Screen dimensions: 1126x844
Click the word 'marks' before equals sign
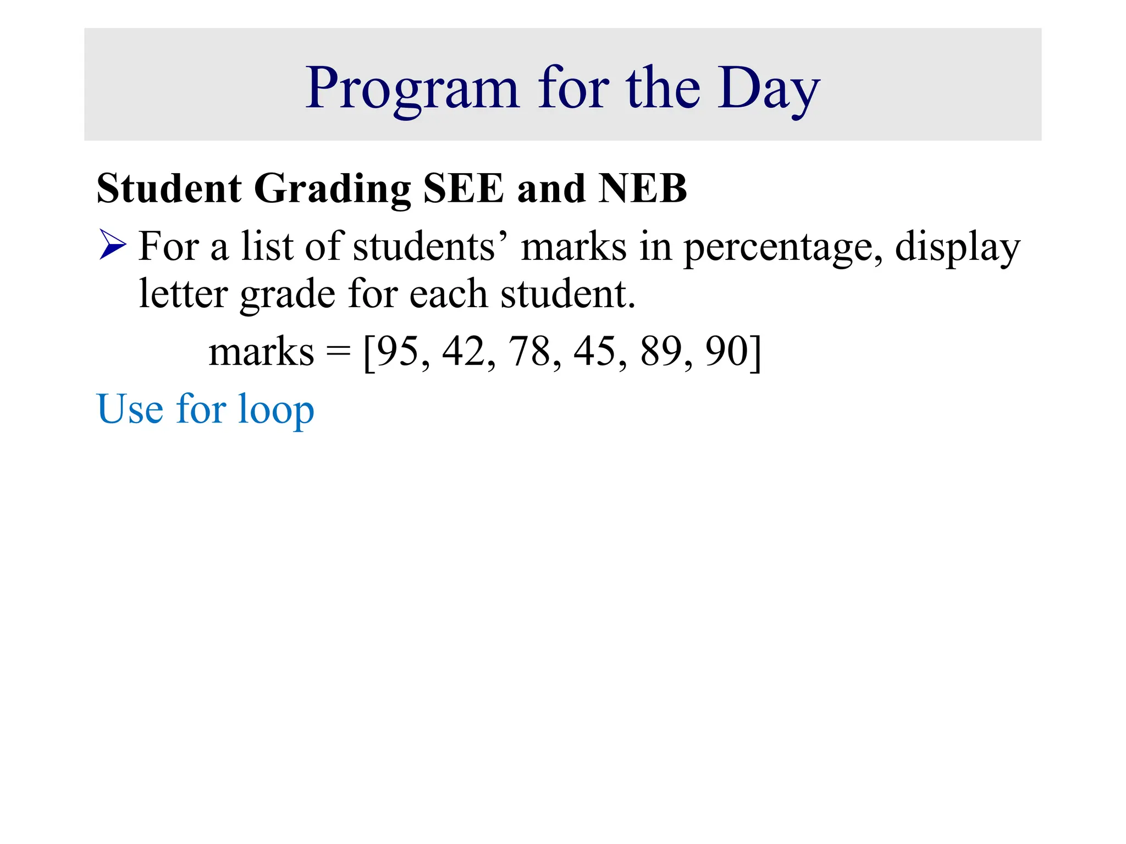261,351
